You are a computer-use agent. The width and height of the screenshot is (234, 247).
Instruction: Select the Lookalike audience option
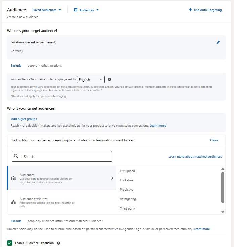126,180
